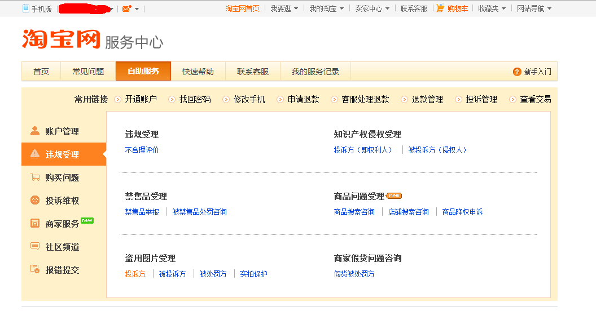
Task: Click the question mark icon by 新手入门
Action: point(517,72)
